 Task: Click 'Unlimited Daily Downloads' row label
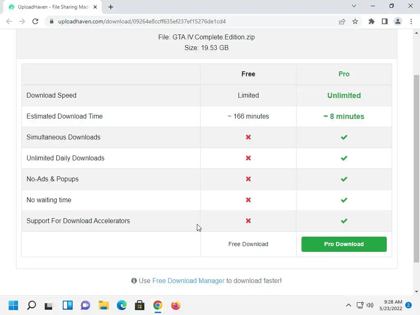coord(65,158)
